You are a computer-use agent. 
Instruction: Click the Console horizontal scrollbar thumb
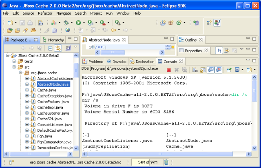click(160, 154)
